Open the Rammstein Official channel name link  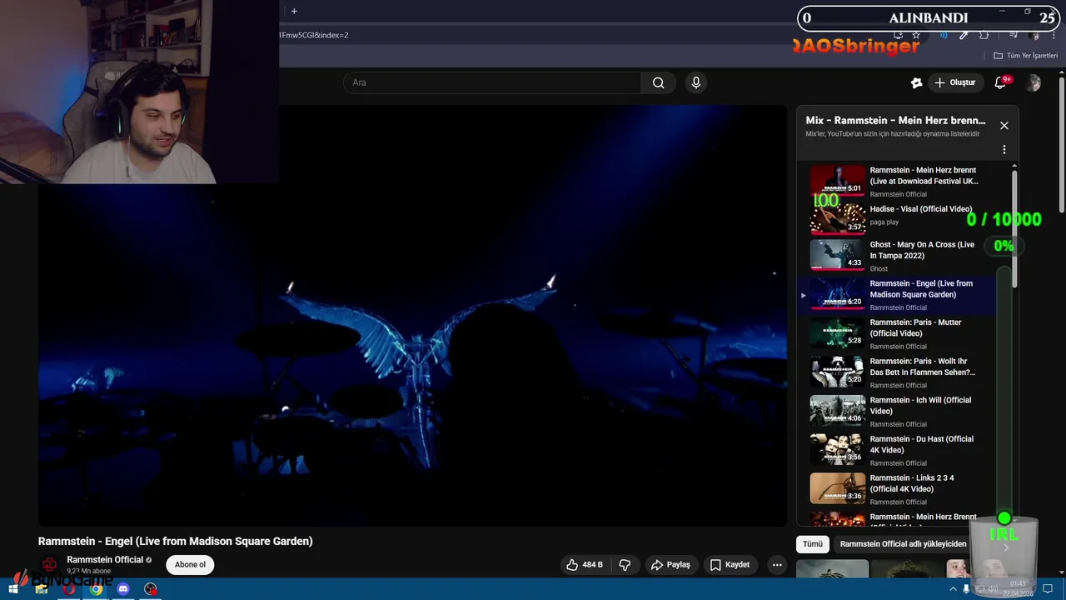pyautogui.click(x=105, y=560)
